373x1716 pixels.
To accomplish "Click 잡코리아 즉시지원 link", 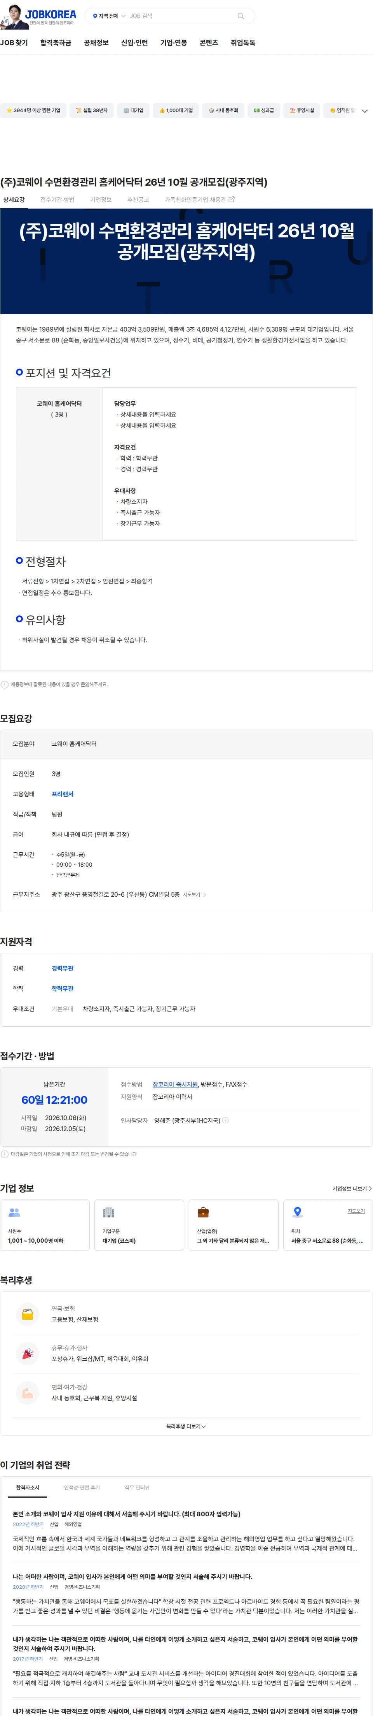I will [x=175, y=1084].
